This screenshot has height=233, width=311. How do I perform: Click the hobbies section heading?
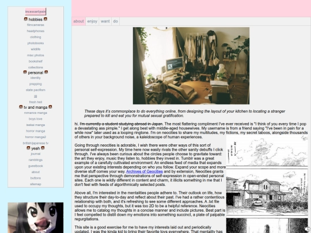point(36,19)
